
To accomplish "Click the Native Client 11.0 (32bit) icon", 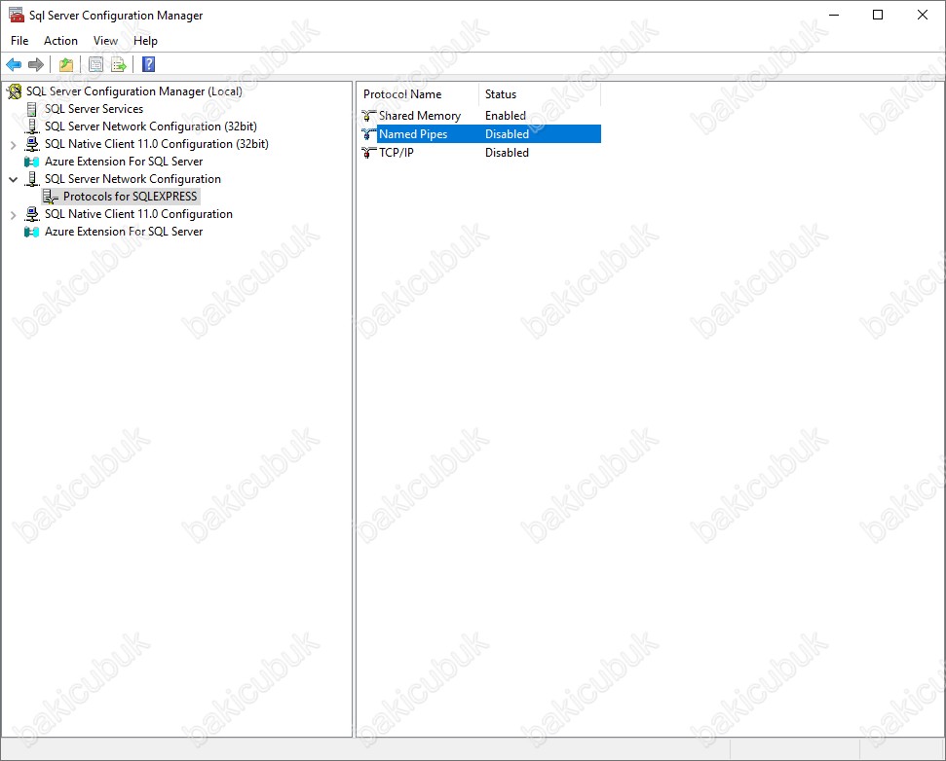I will point(32,144).
